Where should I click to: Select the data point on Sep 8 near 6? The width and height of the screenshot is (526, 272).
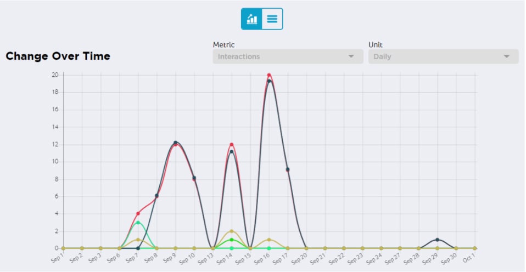[x=157, y=196]
